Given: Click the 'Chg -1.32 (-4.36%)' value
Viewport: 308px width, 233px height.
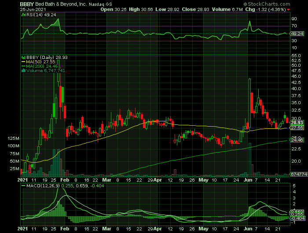Looking at the screenshot, I should [266, 9].
